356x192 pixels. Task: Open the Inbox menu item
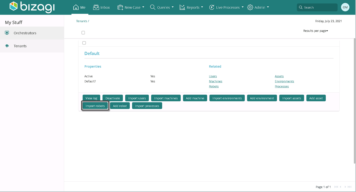coord(102,8)
